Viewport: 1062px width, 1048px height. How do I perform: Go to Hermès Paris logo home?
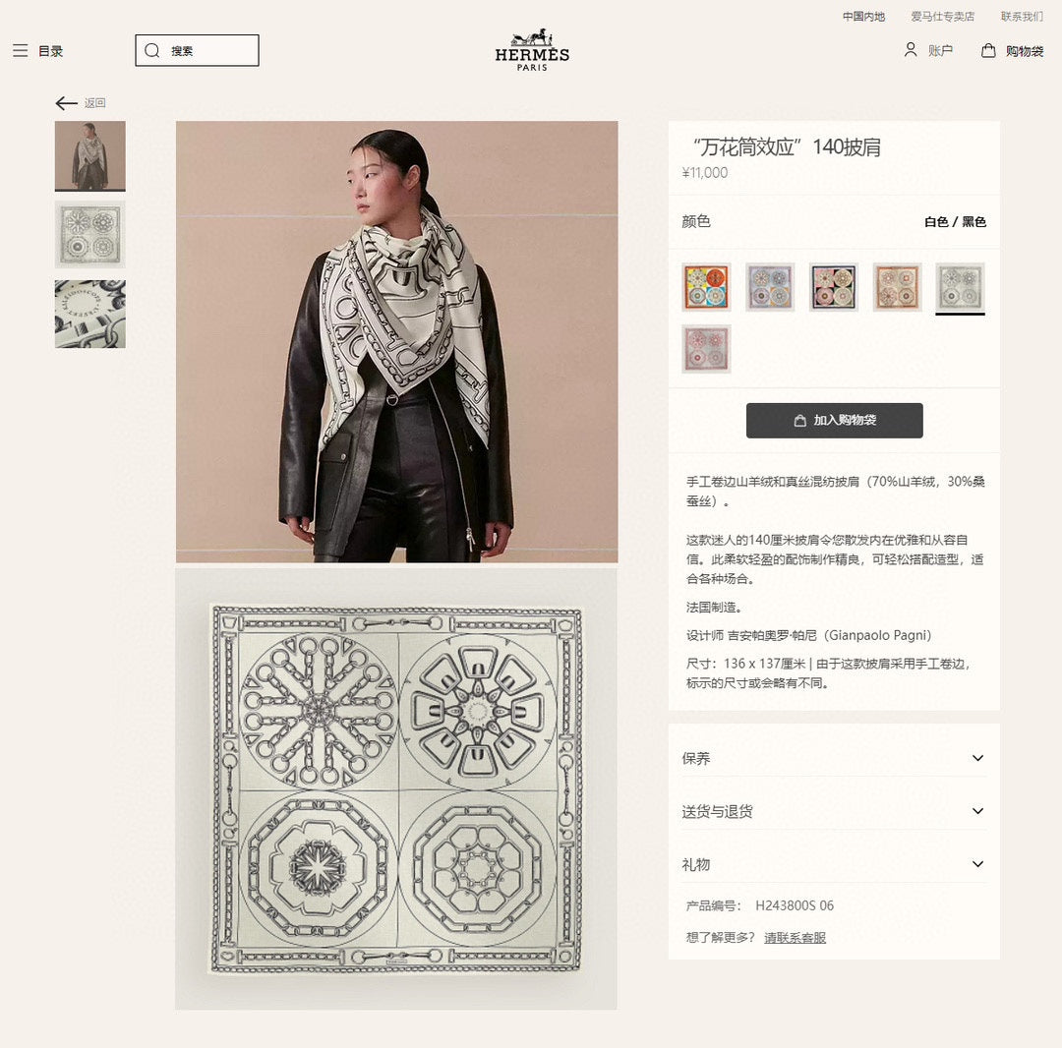[532, 50]
